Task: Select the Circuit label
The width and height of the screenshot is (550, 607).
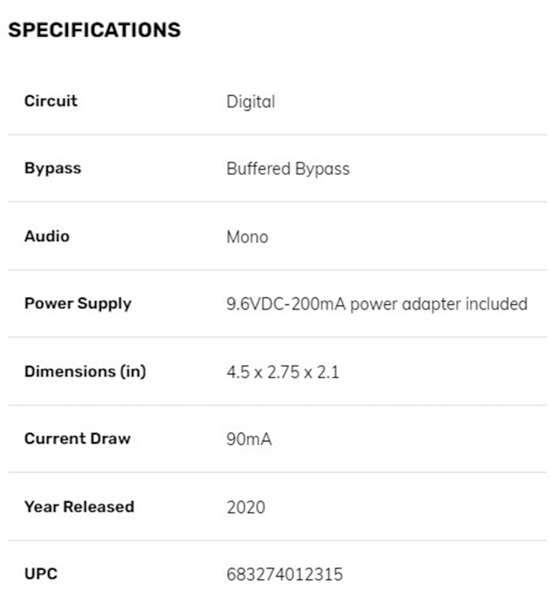Action: (x=51, y=101)
